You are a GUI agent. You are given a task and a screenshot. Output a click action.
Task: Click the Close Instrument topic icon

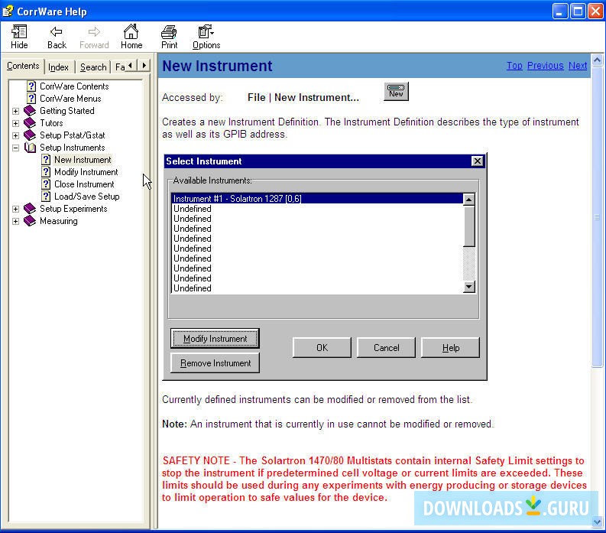click(x=46, y=184)
